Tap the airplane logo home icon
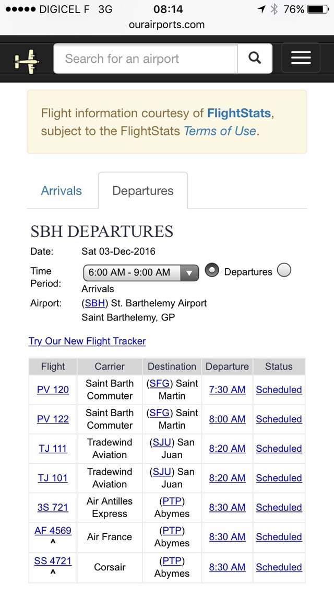This screenshot has width=334, height=595. point(27,60)
